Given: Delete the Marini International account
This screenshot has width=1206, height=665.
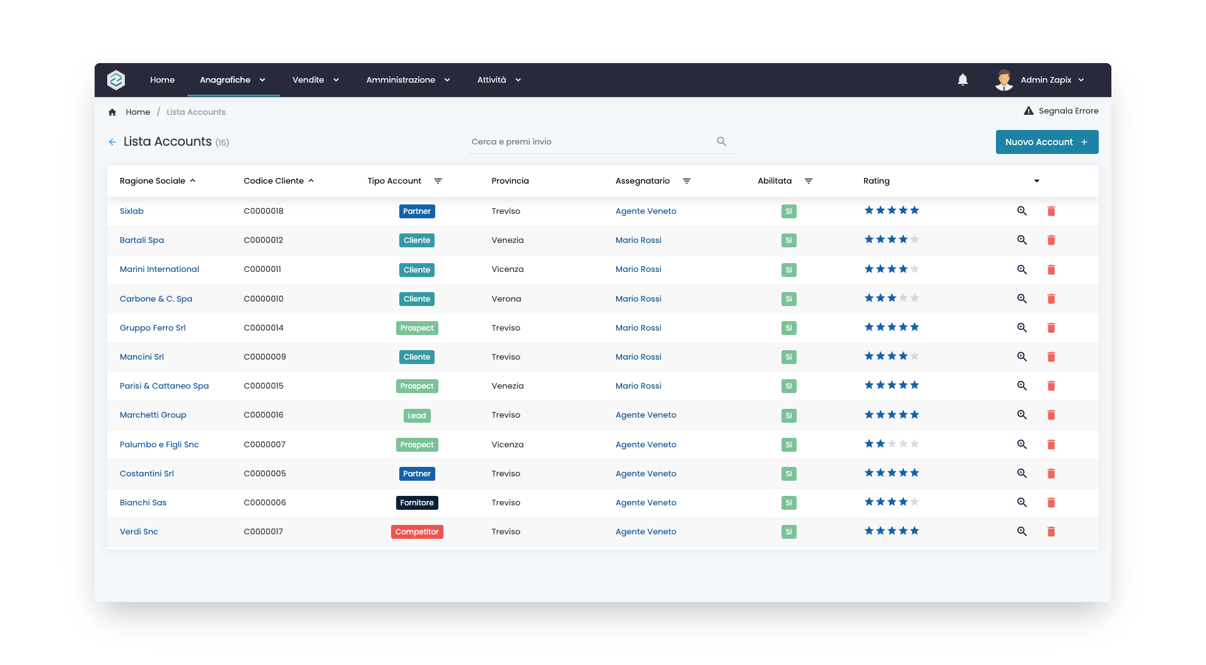Looking at the screenshot, I should click(1051, 270).
